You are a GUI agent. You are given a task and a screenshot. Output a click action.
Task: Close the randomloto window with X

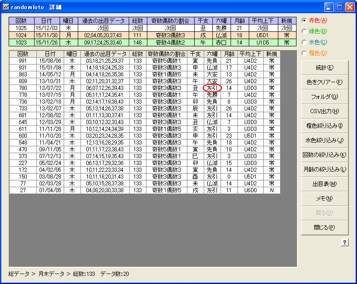[350, 7]
